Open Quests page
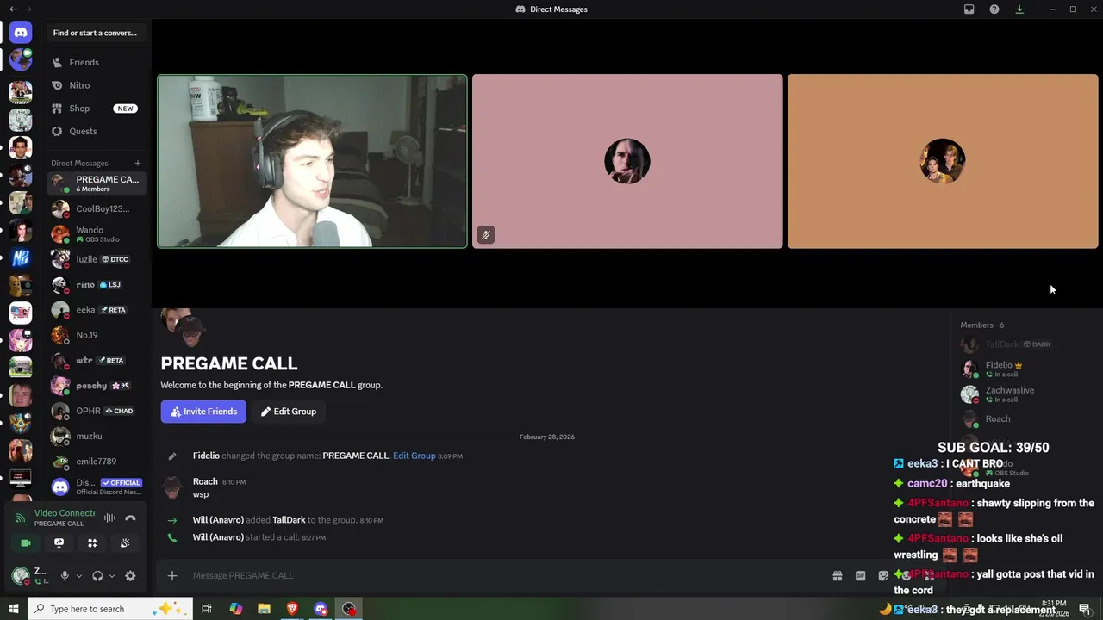The height and width of the screenshot is (620, 1103). coord(97,131)
